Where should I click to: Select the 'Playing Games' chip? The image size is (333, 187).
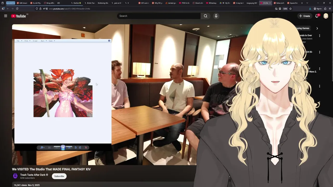(302, 28)
